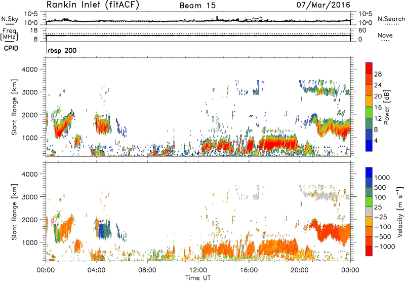Select the 'Freq. [MHz]' axis label
Screen dimensions: 405x281
pyautogui.click(x=9, y=34)
